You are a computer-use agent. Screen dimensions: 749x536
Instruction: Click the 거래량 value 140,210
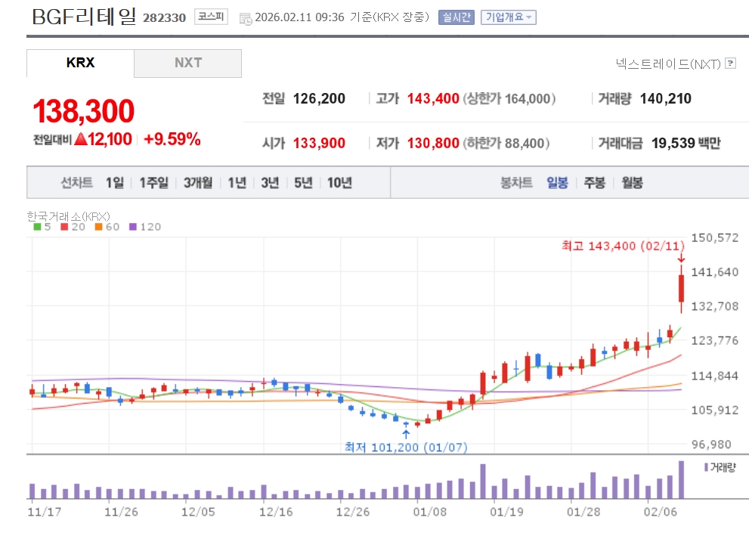point(665,98)
